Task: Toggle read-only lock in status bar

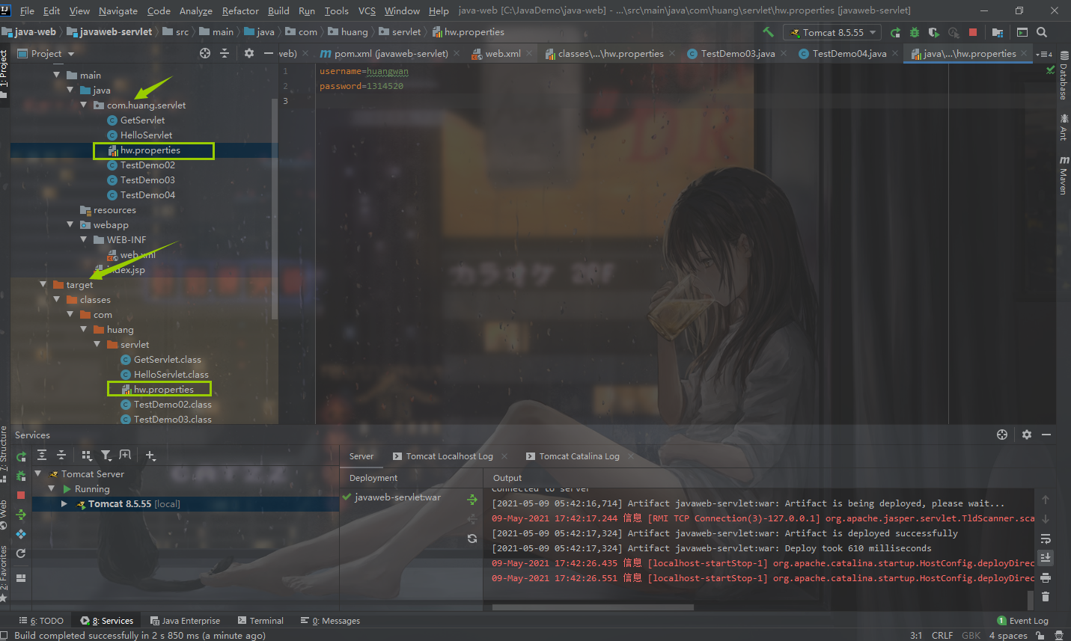Action: click(1040, 636)
